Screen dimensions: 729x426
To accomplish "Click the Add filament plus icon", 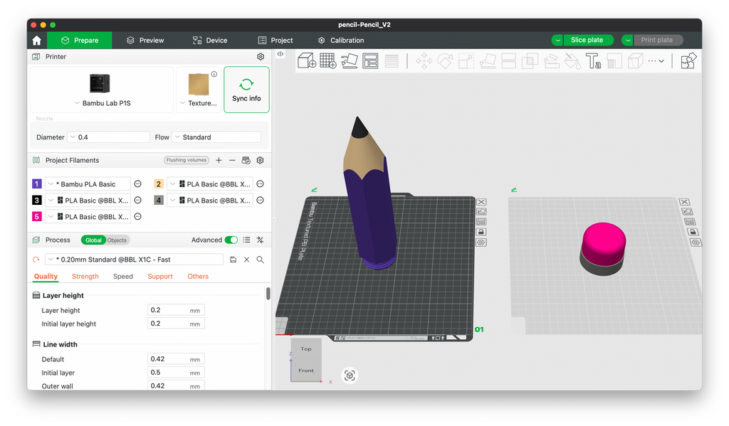I will coord(219,160).
